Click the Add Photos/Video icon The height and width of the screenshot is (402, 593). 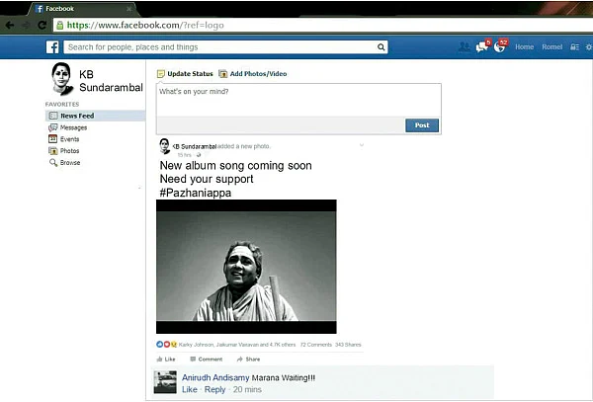223,74
